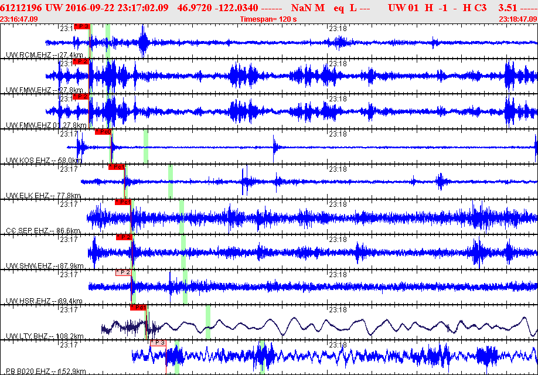Select the Pd1 pick flag on LTY trace
Image resolution: width=538 pixels, height=375 pixels.
coord(138,308)
